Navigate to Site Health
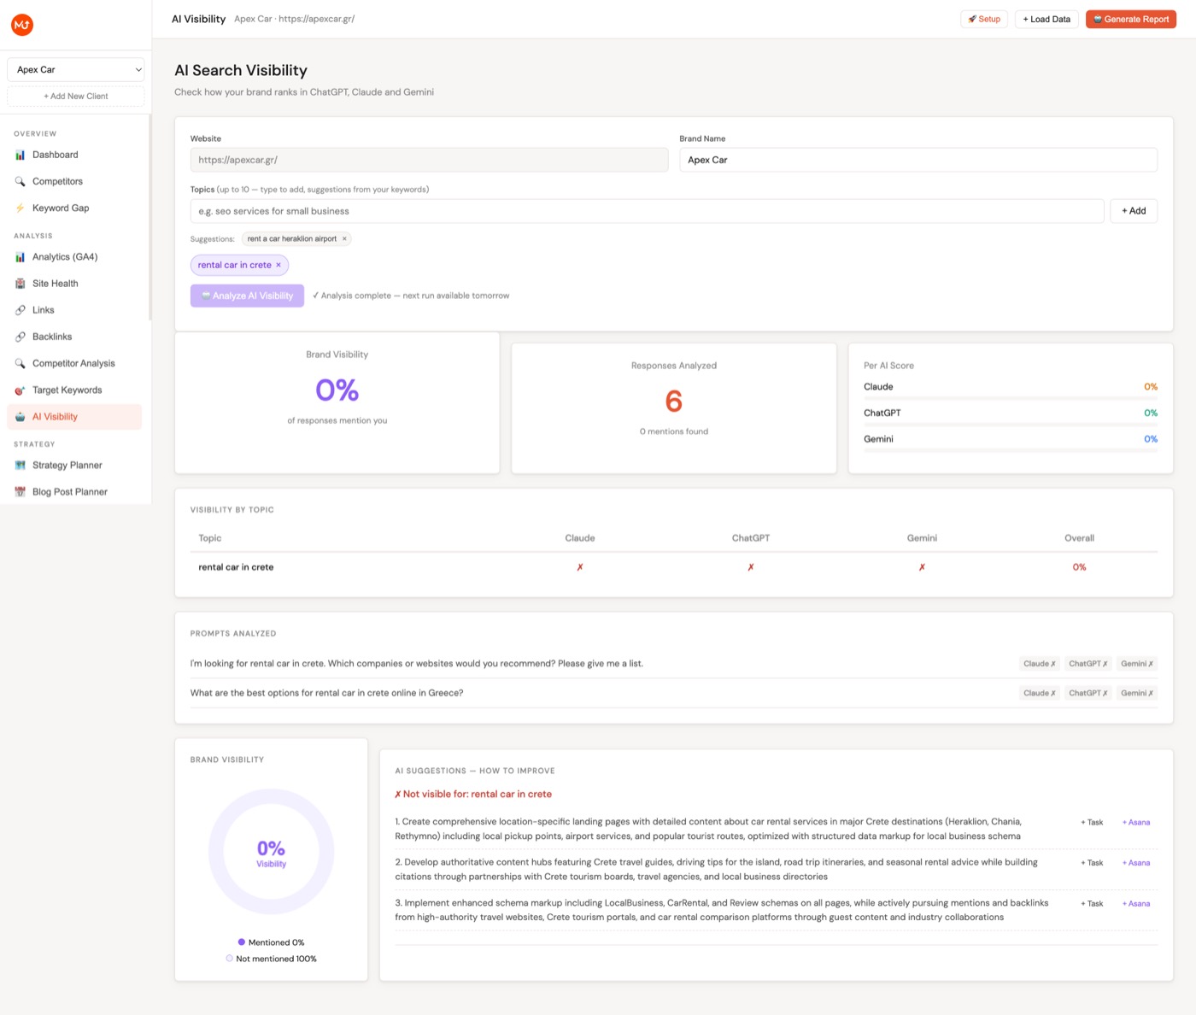The width and height of the screenshot is (1196, 1015). pos(74,283)
